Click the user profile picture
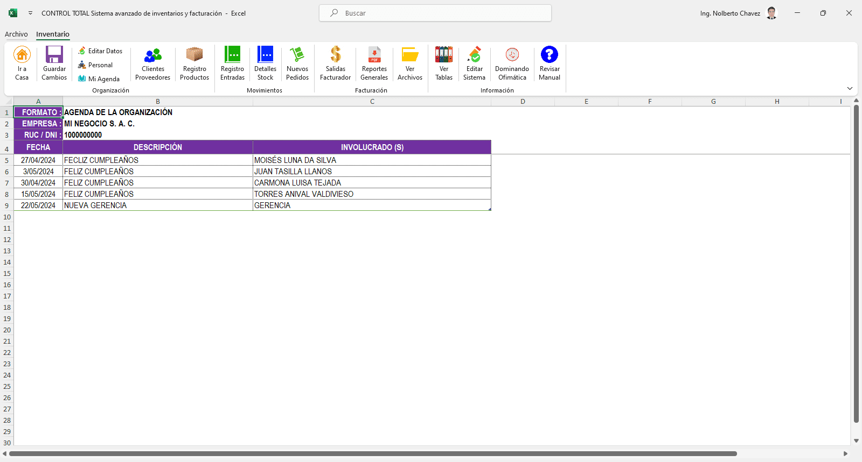Viewport: 862px width, 462px height. (x=771, y=13)
